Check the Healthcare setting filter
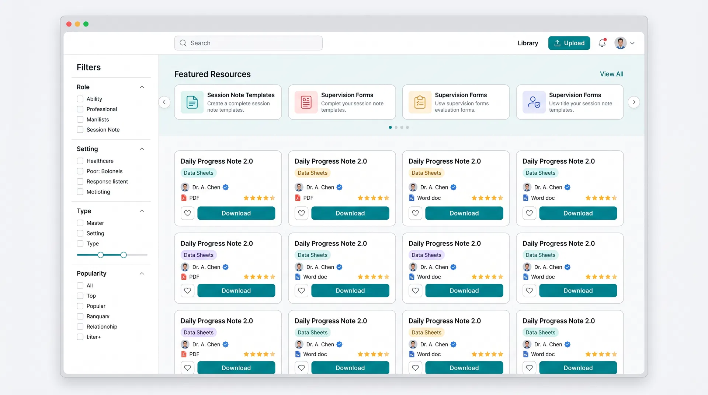Image resolution: width=708 pixels, height=395 pixels. pyautogui.click(x=80, y=161)
